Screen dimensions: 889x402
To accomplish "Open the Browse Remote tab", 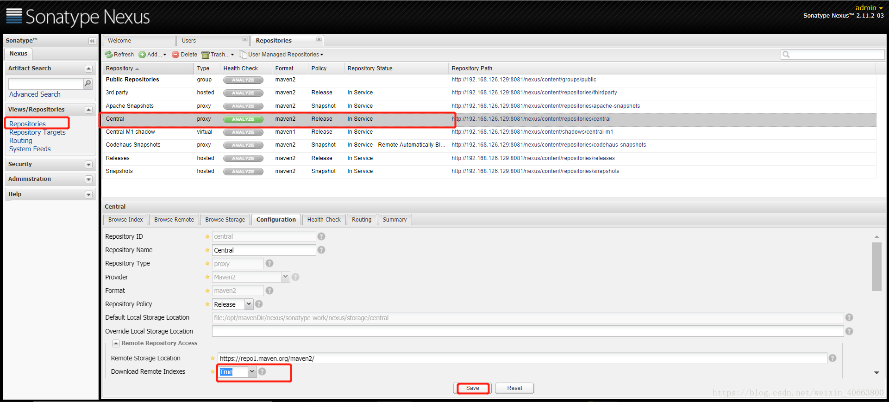I will pyautogui.click(x=174, y=220).
